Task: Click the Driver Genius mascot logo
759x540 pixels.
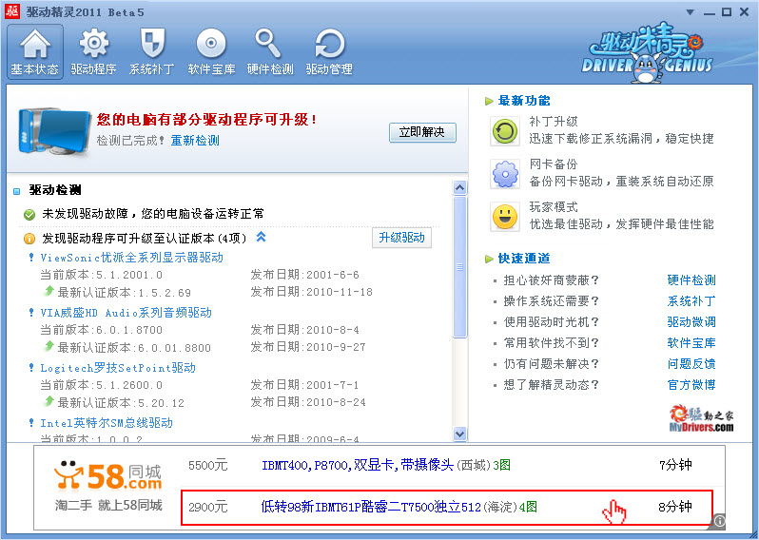Action: pos(647,54)
